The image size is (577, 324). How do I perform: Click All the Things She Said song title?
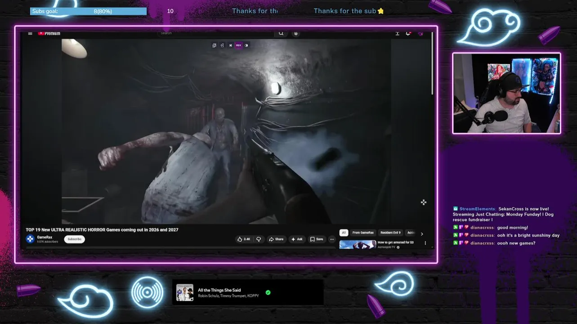(x=219, y=290)
